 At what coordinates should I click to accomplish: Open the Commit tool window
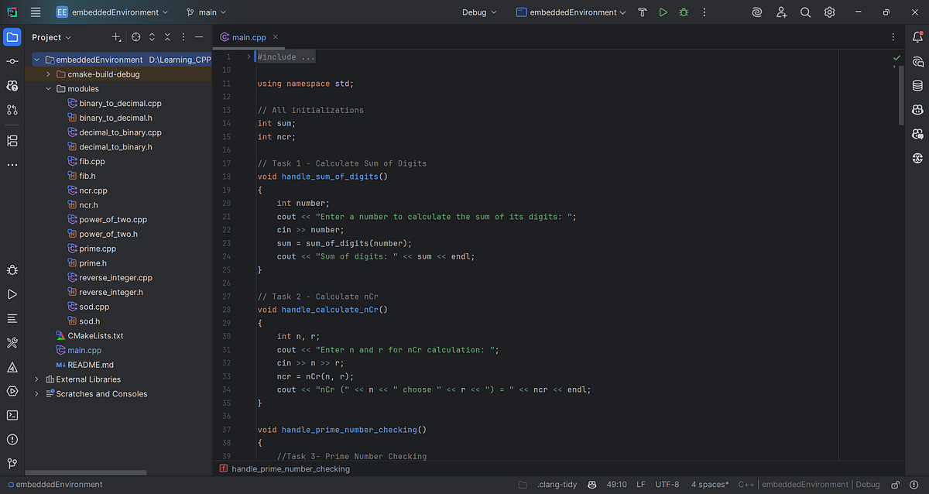12,61
